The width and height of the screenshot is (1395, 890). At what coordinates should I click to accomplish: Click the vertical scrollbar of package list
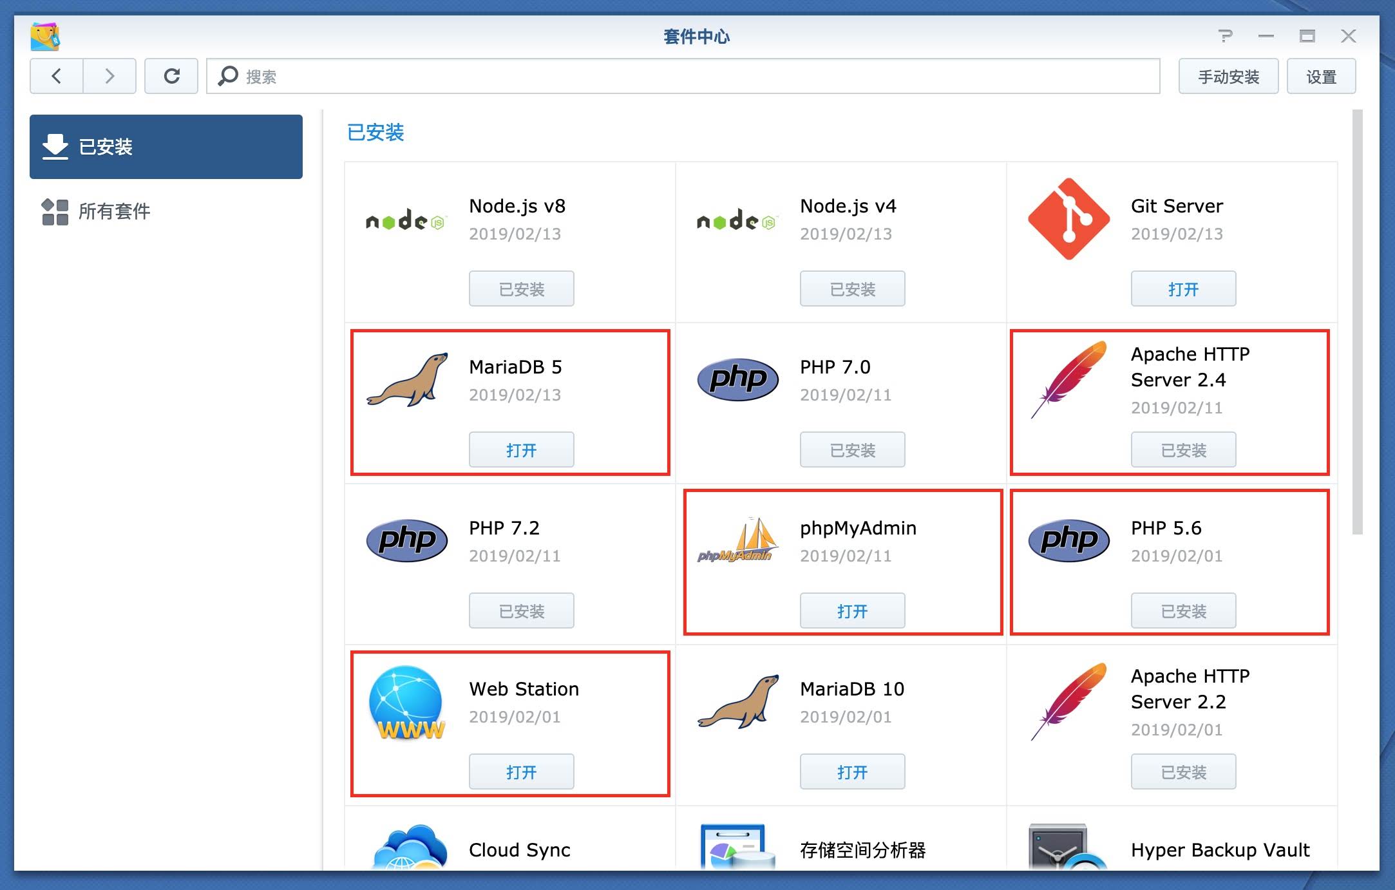(x=1358, y=322)
